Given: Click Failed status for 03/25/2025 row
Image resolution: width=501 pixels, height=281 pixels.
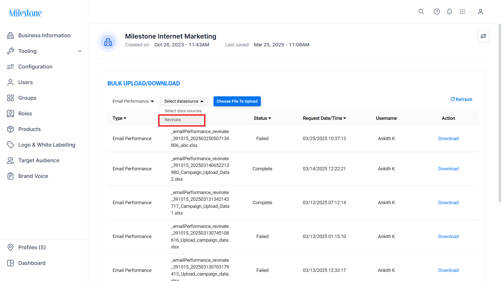Looking at the screenshot, I should click(x=262, y=139).
